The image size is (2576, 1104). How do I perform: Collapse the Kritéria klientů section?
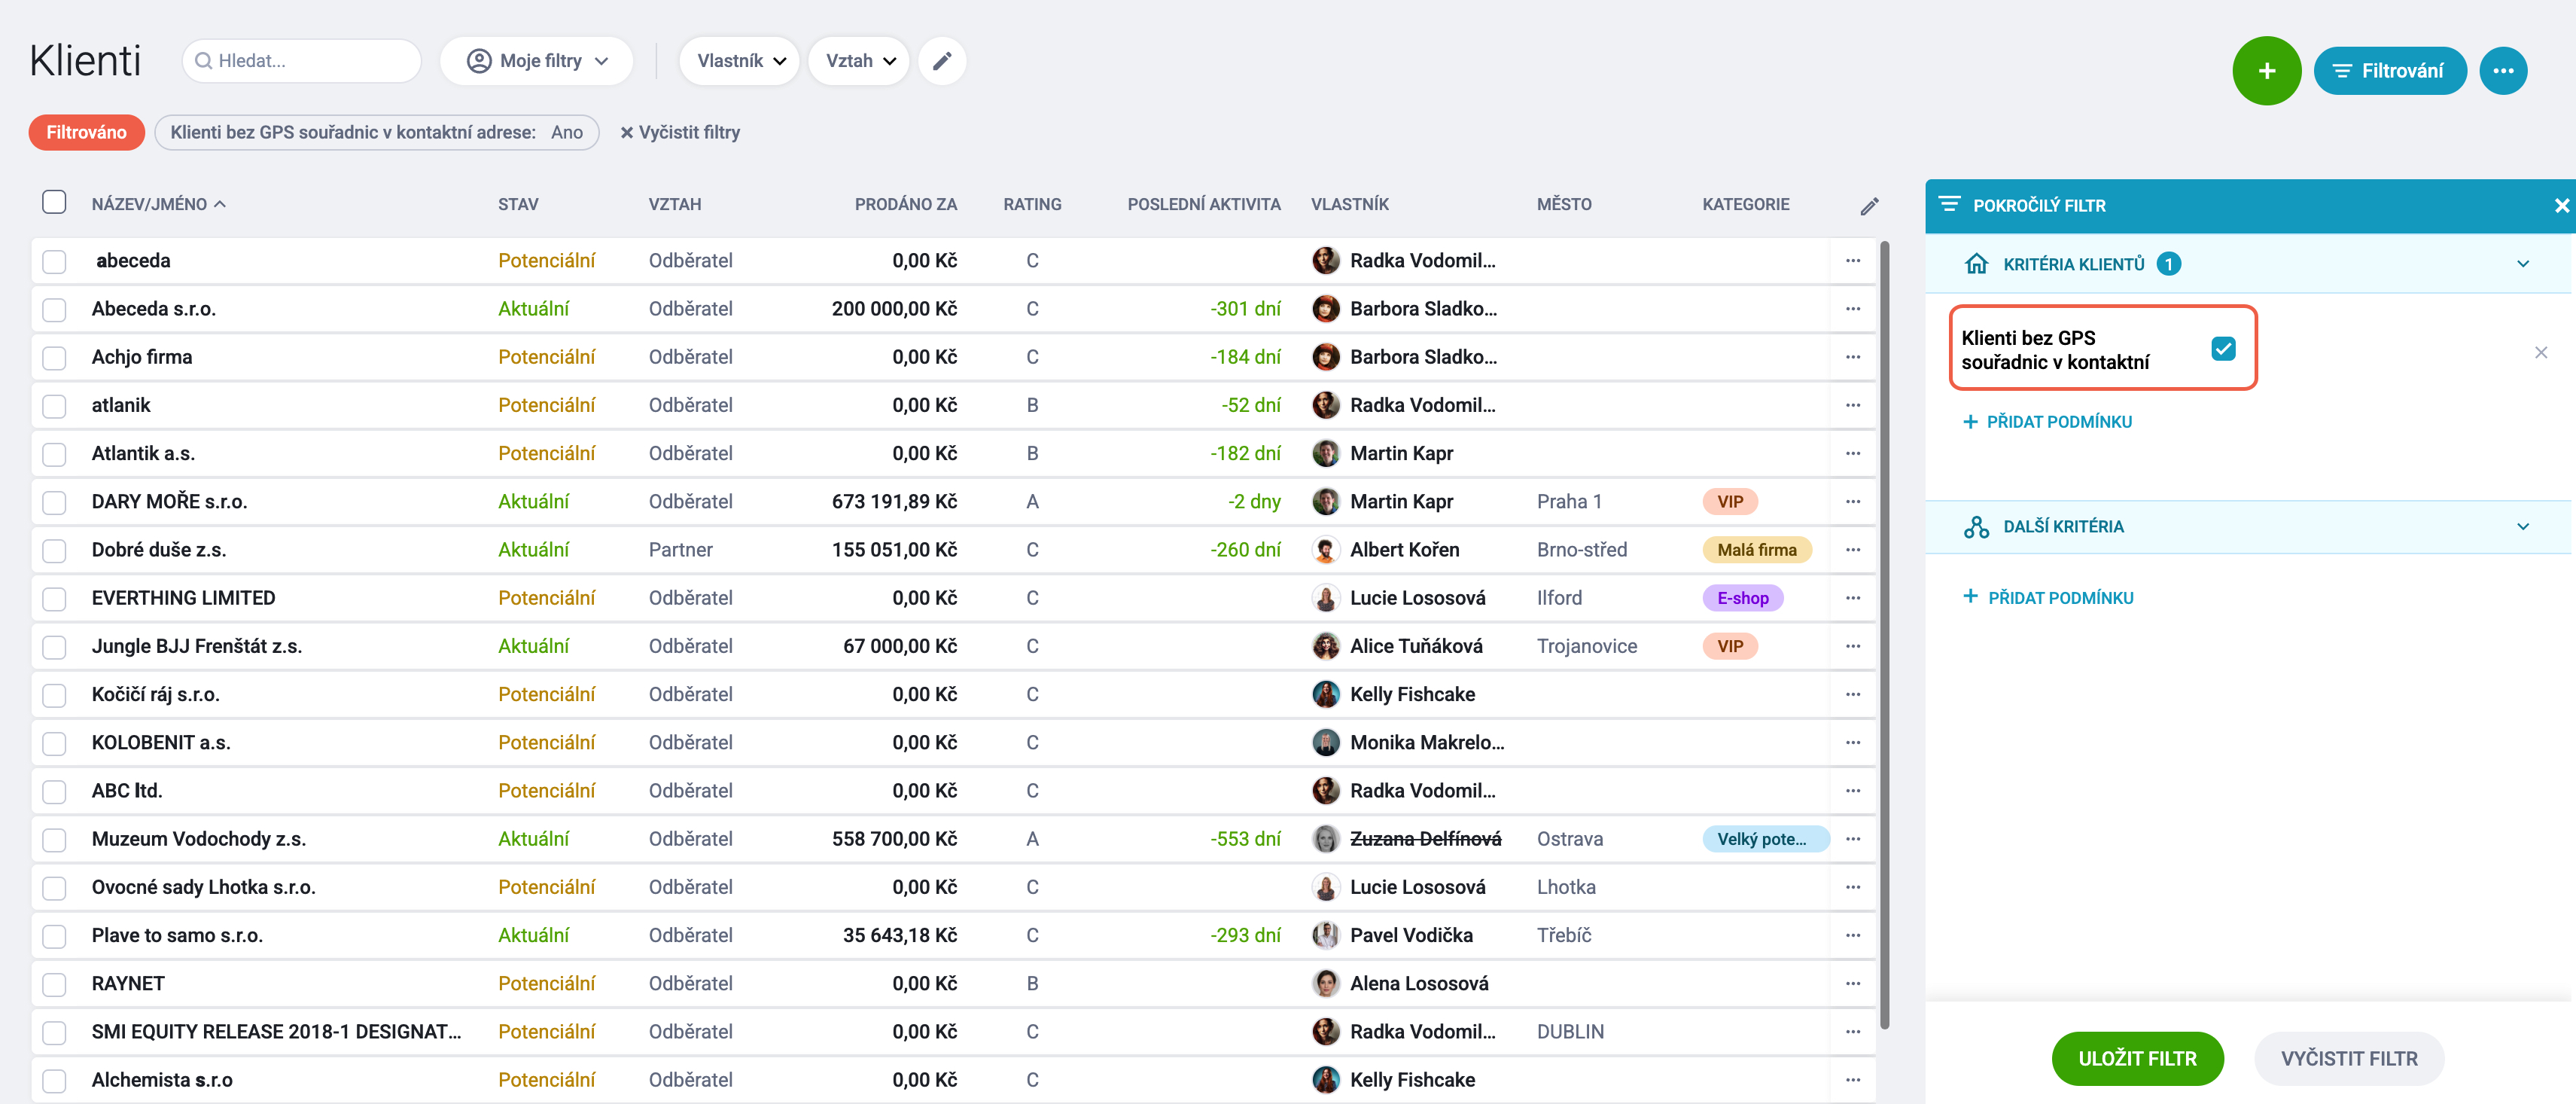[x=2522, y=264]
